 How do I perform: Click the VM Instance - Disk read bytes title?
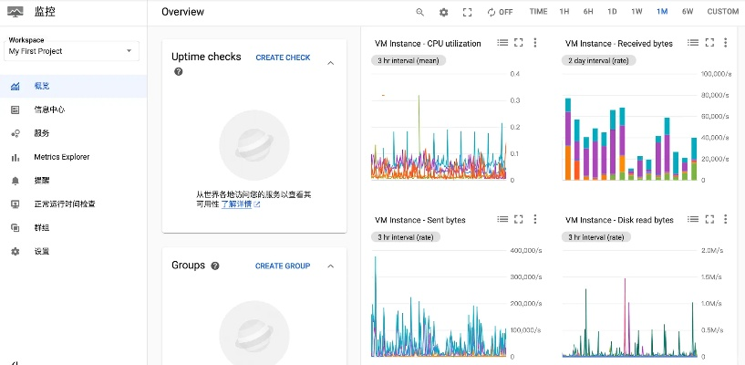[x=619, y=220]
